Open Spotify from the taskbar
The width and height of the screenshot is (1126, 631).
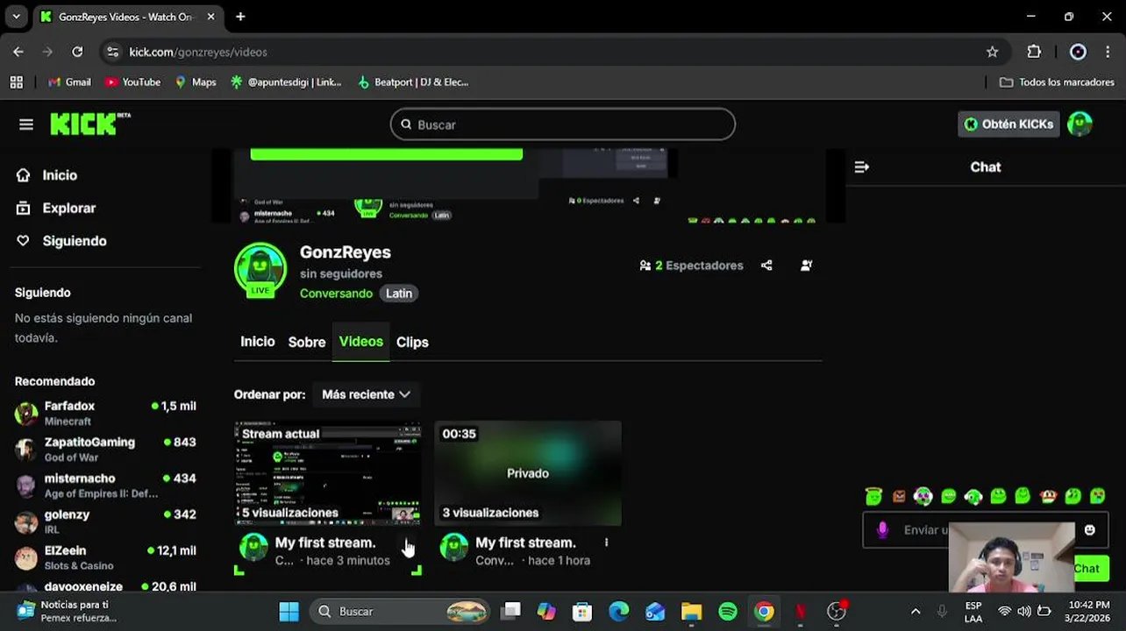[728, 611]
